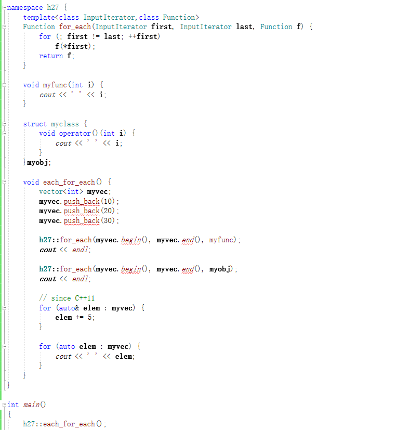Click 'begin' in the for_each call with myfunc
The height and width of the screenshot is (430, 396).
131,240
